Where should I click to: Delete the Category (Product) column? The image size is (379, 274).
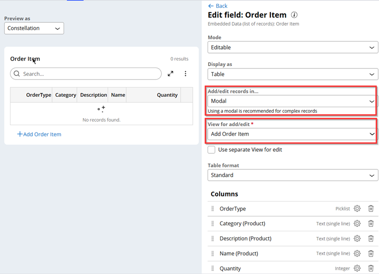371,223
